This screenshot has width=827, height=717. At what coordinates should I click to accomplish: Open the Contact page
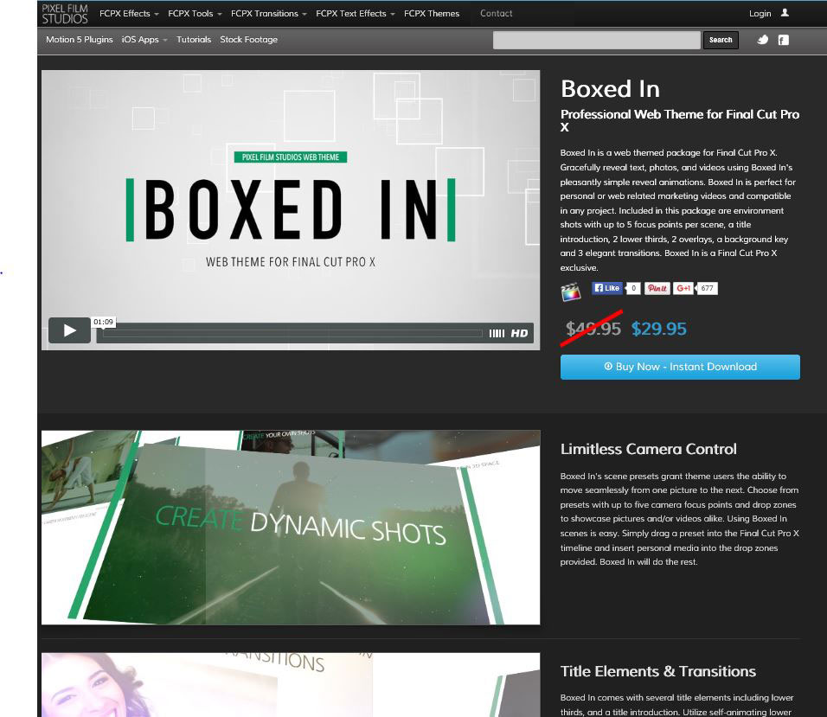pos(496,13)
